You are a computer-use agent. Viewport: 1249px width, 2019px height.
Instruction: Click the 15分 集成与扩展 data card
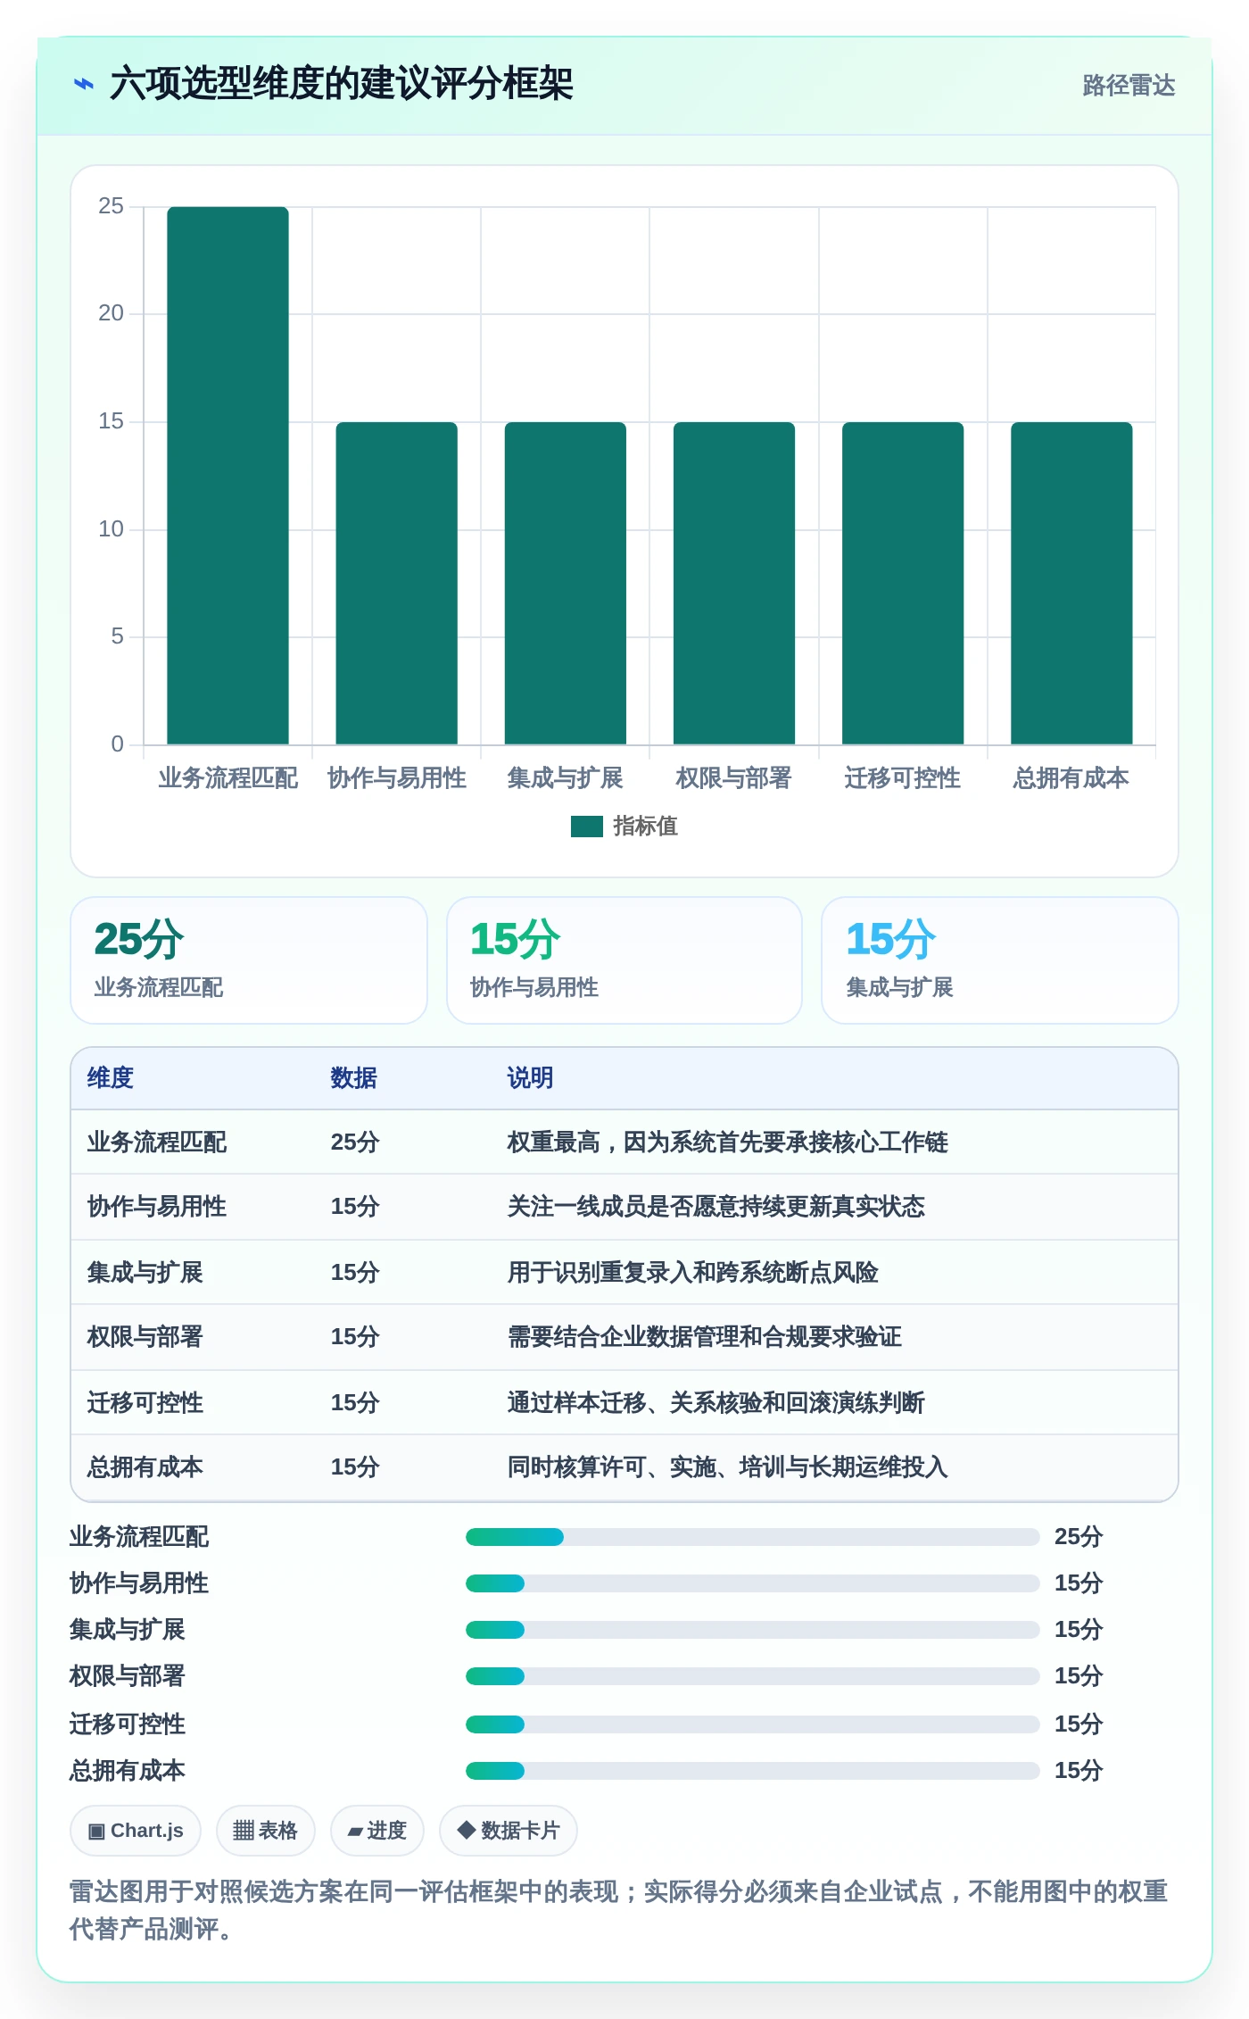[1000, 960]
